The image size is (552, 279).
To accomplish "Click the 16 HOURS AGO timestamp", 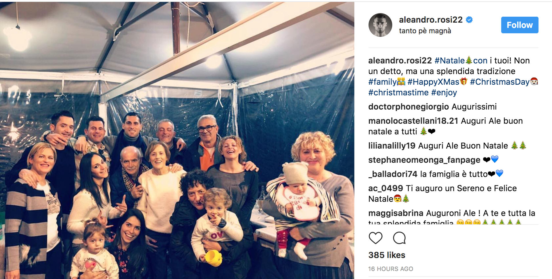I will click(391, 269).
